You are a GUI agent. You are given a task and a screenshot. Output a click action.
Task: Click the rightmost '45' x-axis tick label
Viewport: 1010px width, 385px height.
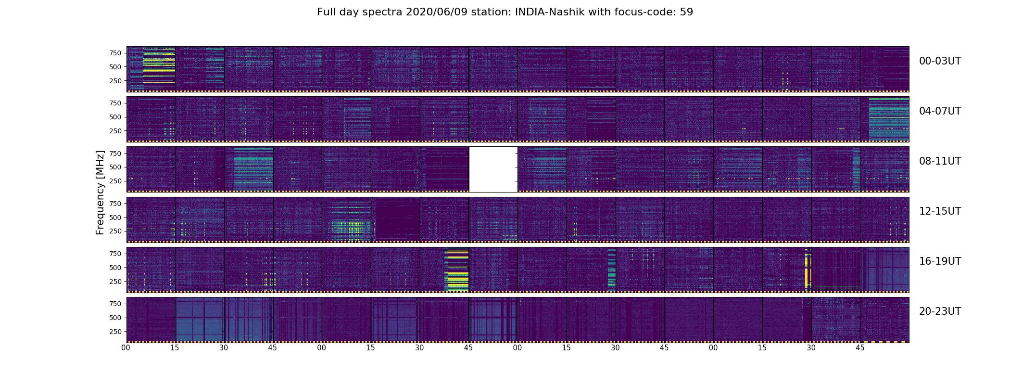(x=860, y=347)
